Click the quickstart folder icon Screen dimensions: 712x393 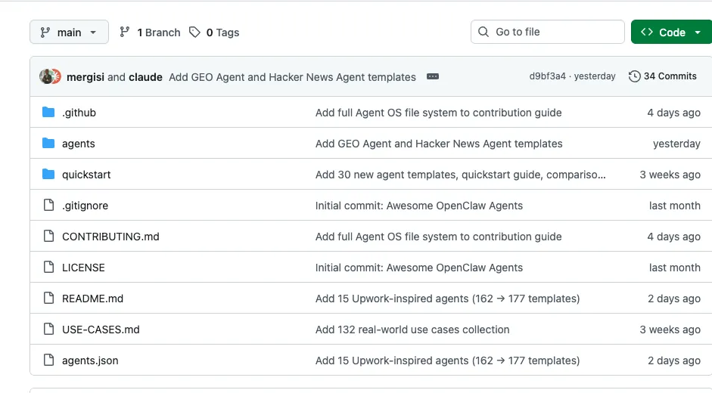pyautogui.click(x=48, y=175)
